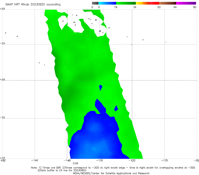Click the small blue patch right of the diagonal blue strip
The height and width of the screenshot is (175, 199).
116,108
